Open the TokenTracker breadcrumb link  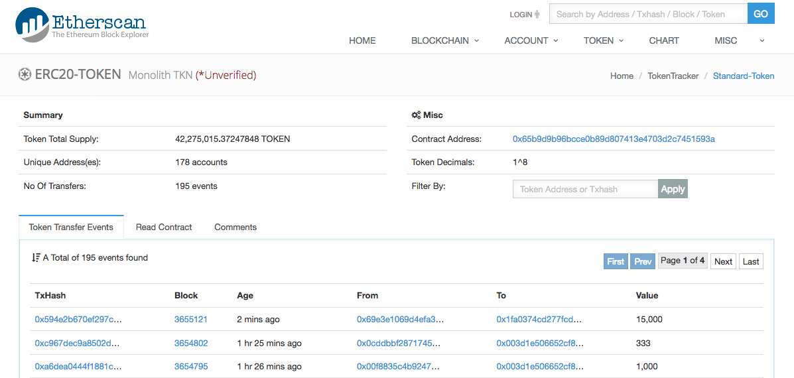pos(673,76)
